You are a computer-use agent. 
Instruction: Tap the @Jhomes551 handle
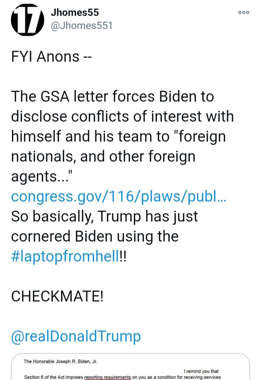click(82, 26)
